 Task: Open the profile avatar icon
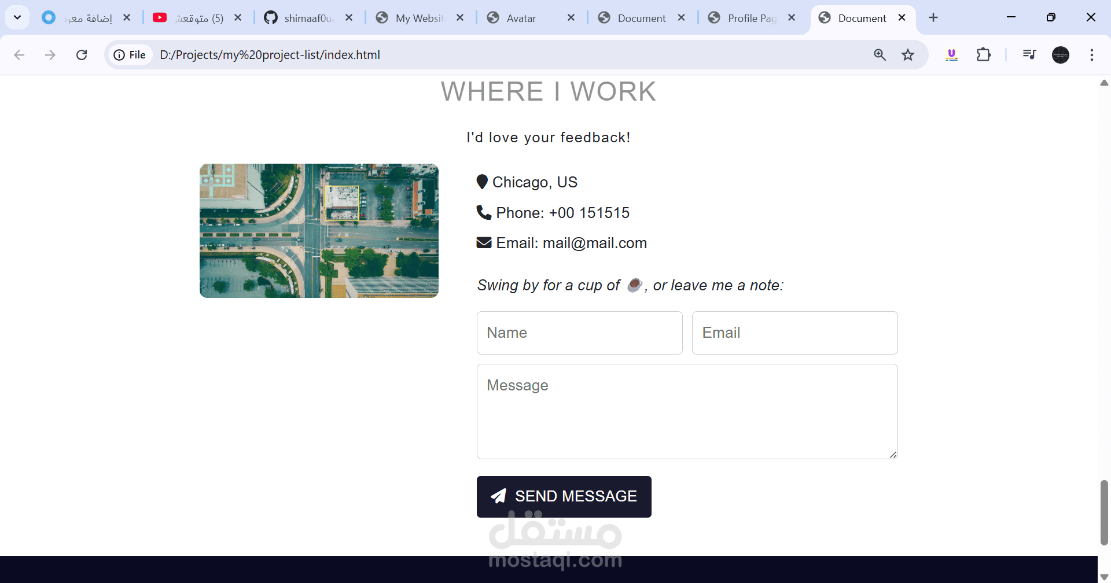[1061, 55]
